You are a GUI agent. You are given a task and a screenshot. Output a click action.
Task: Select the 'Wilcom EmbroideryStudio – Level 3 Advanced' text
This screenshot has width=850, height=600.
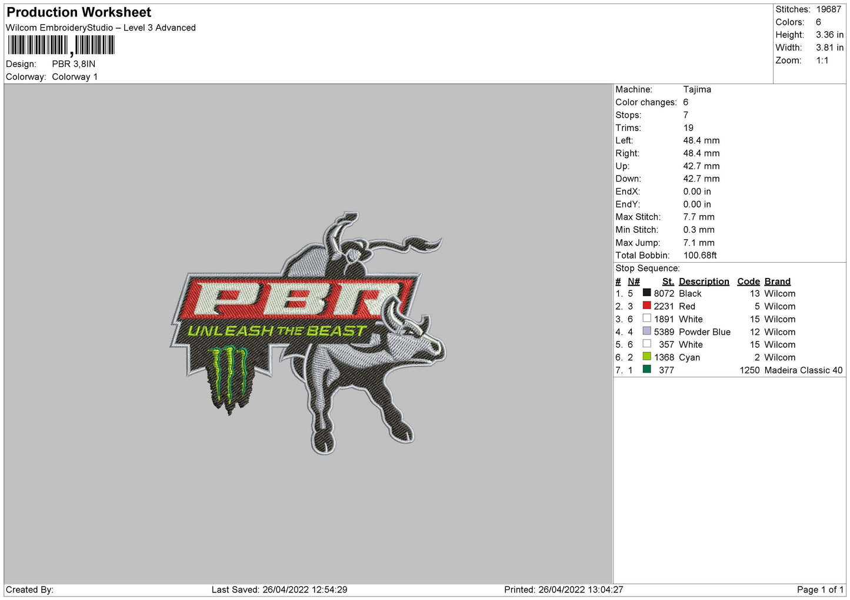(101, 28)
